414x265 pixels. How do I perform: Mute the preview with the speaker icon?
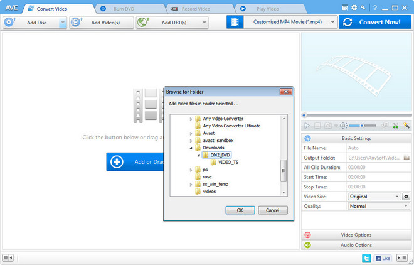click(343, 126)
